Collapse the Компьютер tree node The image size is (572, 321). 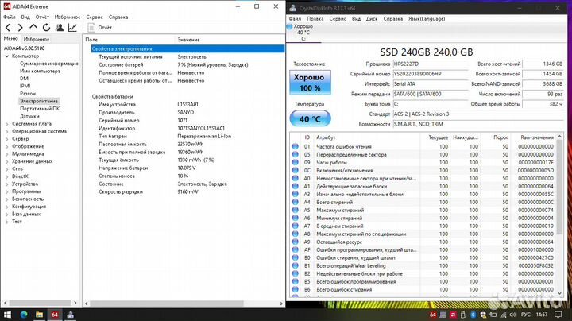pos(7,56)
